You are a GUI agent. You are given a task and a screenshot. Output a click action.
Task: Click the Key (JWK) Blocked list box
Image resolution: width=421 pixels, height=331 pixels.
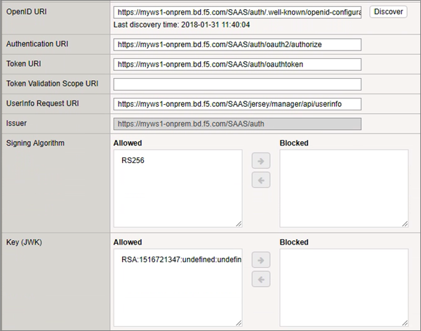pos(344,288)
